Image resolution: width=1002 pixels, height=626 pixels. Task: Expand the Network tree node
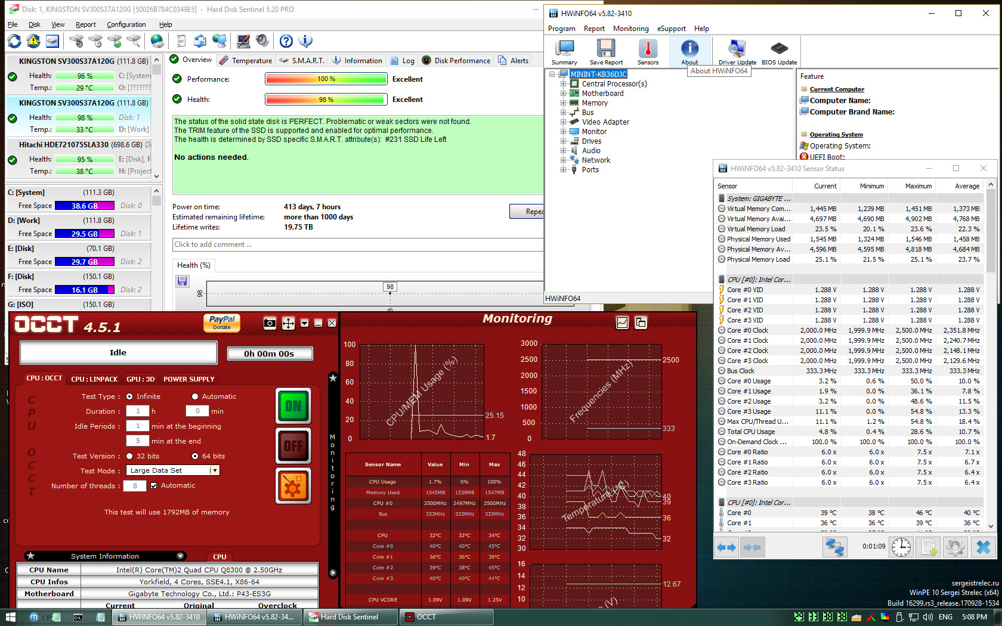click(563, 160)
